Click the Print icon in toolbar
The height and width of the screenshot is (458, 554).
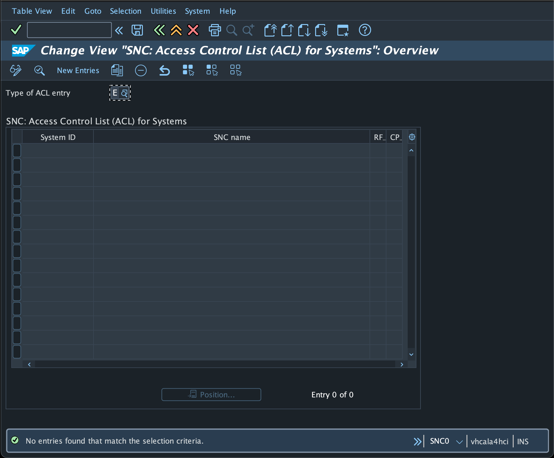pos(214,30)
